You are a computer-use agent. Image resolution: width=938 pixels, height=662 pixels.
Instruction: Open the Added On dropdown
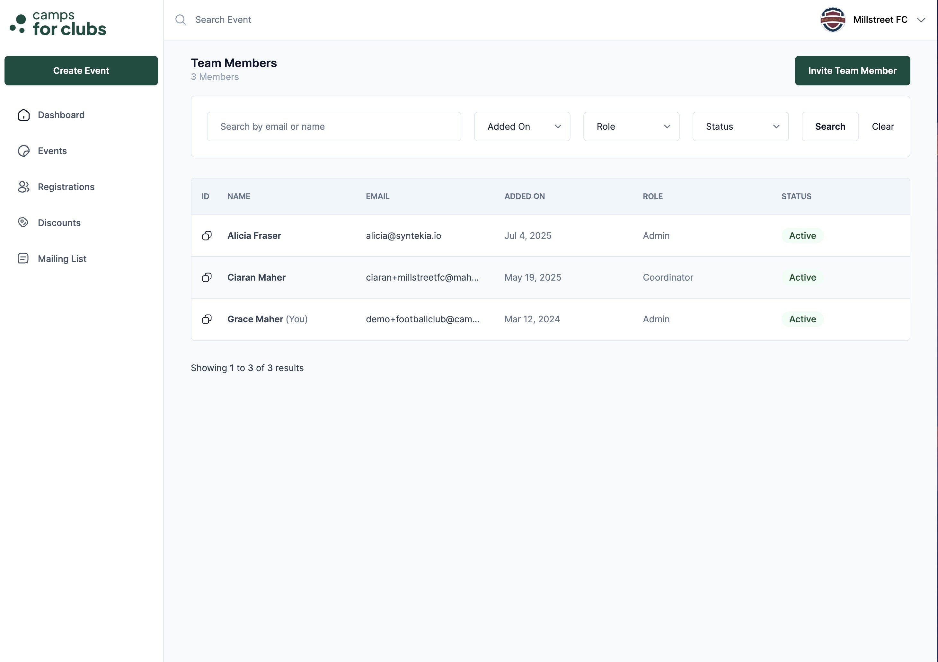(522, 126)
